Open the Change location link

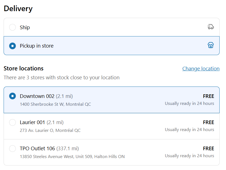coord(201,69)
